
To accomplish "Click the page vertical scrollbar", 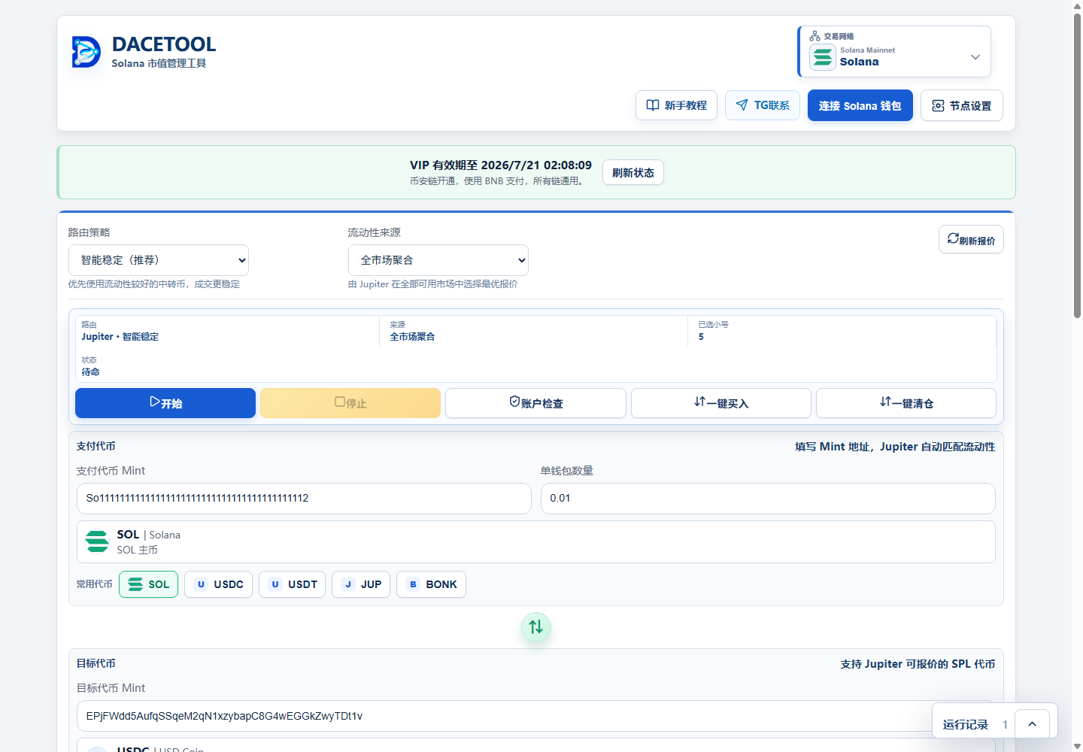I will point(1077,165).
